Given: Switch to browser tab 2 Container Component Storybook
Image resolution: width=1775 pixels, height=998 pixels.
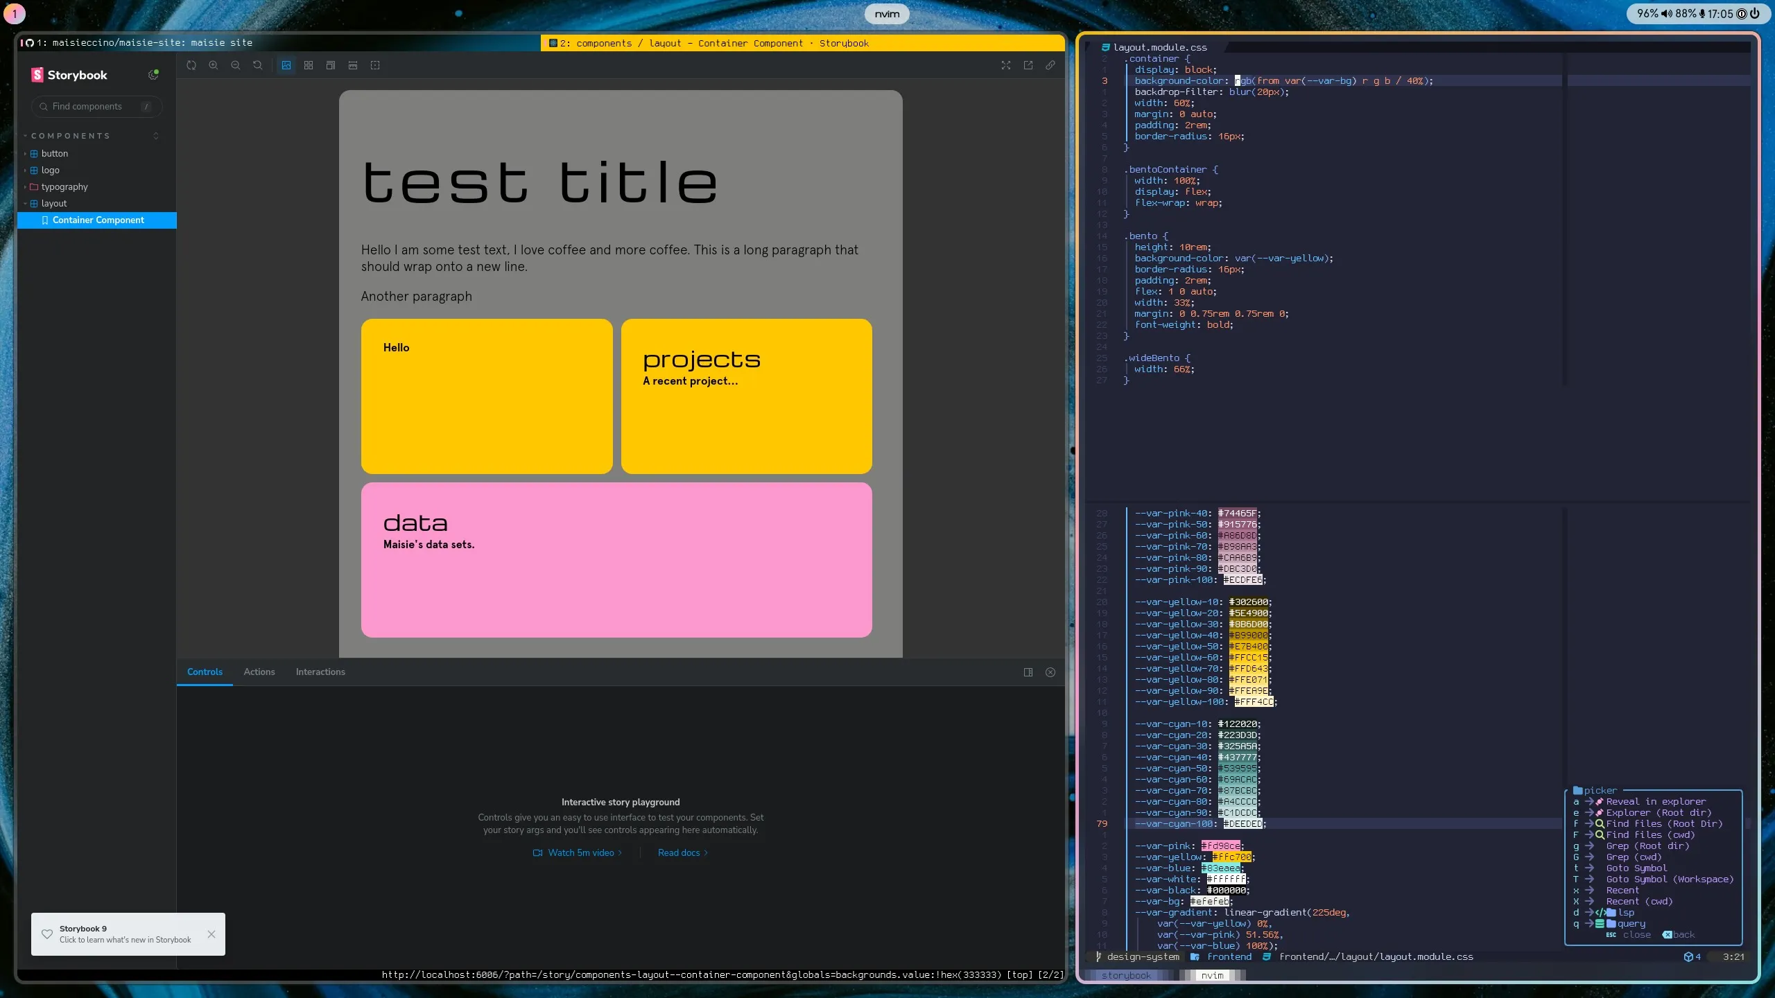Looking at the screenshot, I should click(802, 43).
